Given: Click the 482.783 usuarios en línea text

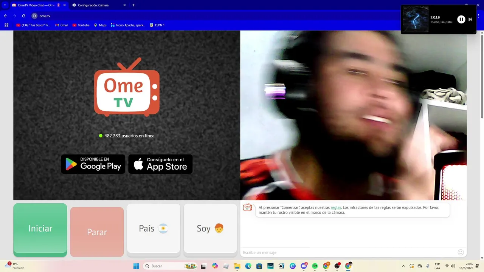Looking at the screenshot, I should tap(129, 136).
